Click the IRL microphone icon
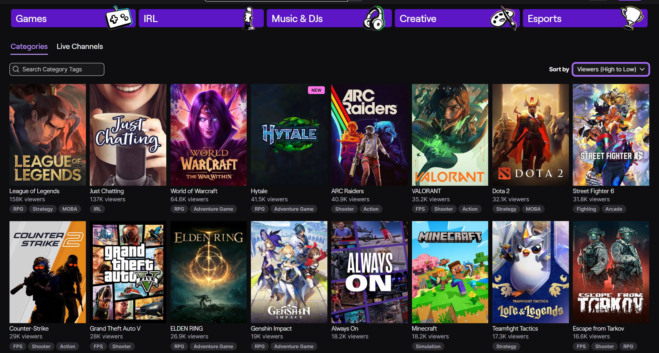Viewport: 659px width, 353px height. click(249, 18)
